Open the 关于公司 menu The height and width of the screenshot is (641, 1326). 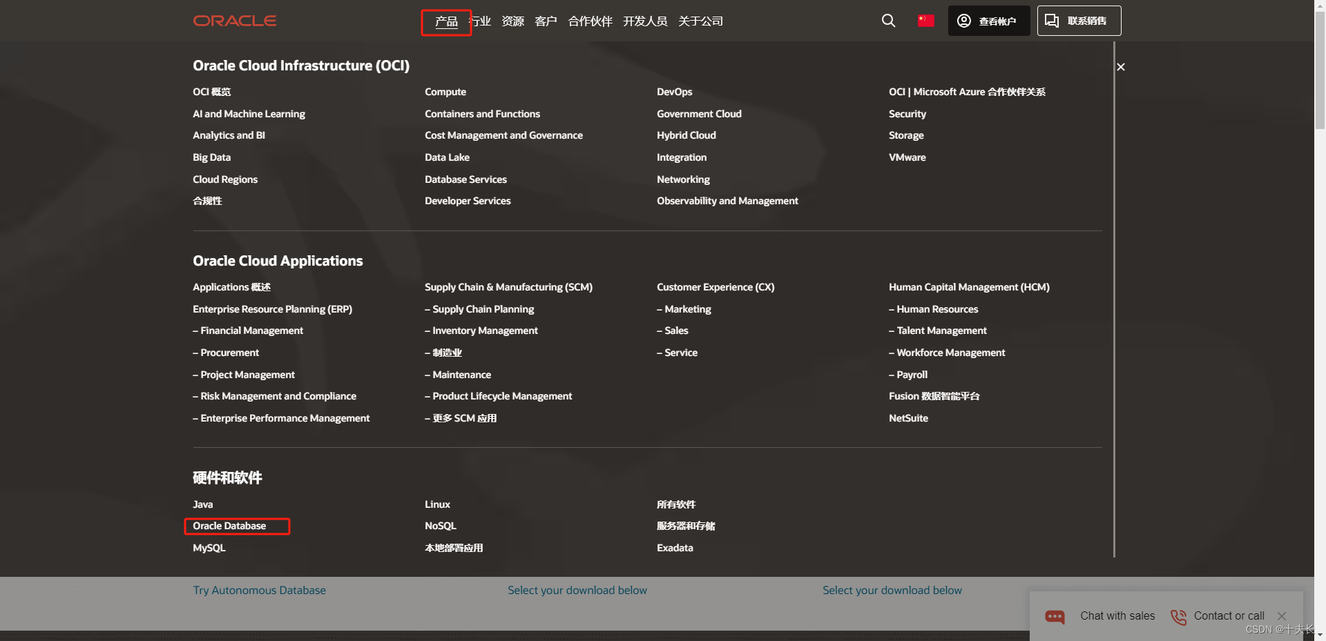pyautogui.click(x=700, y=21)
